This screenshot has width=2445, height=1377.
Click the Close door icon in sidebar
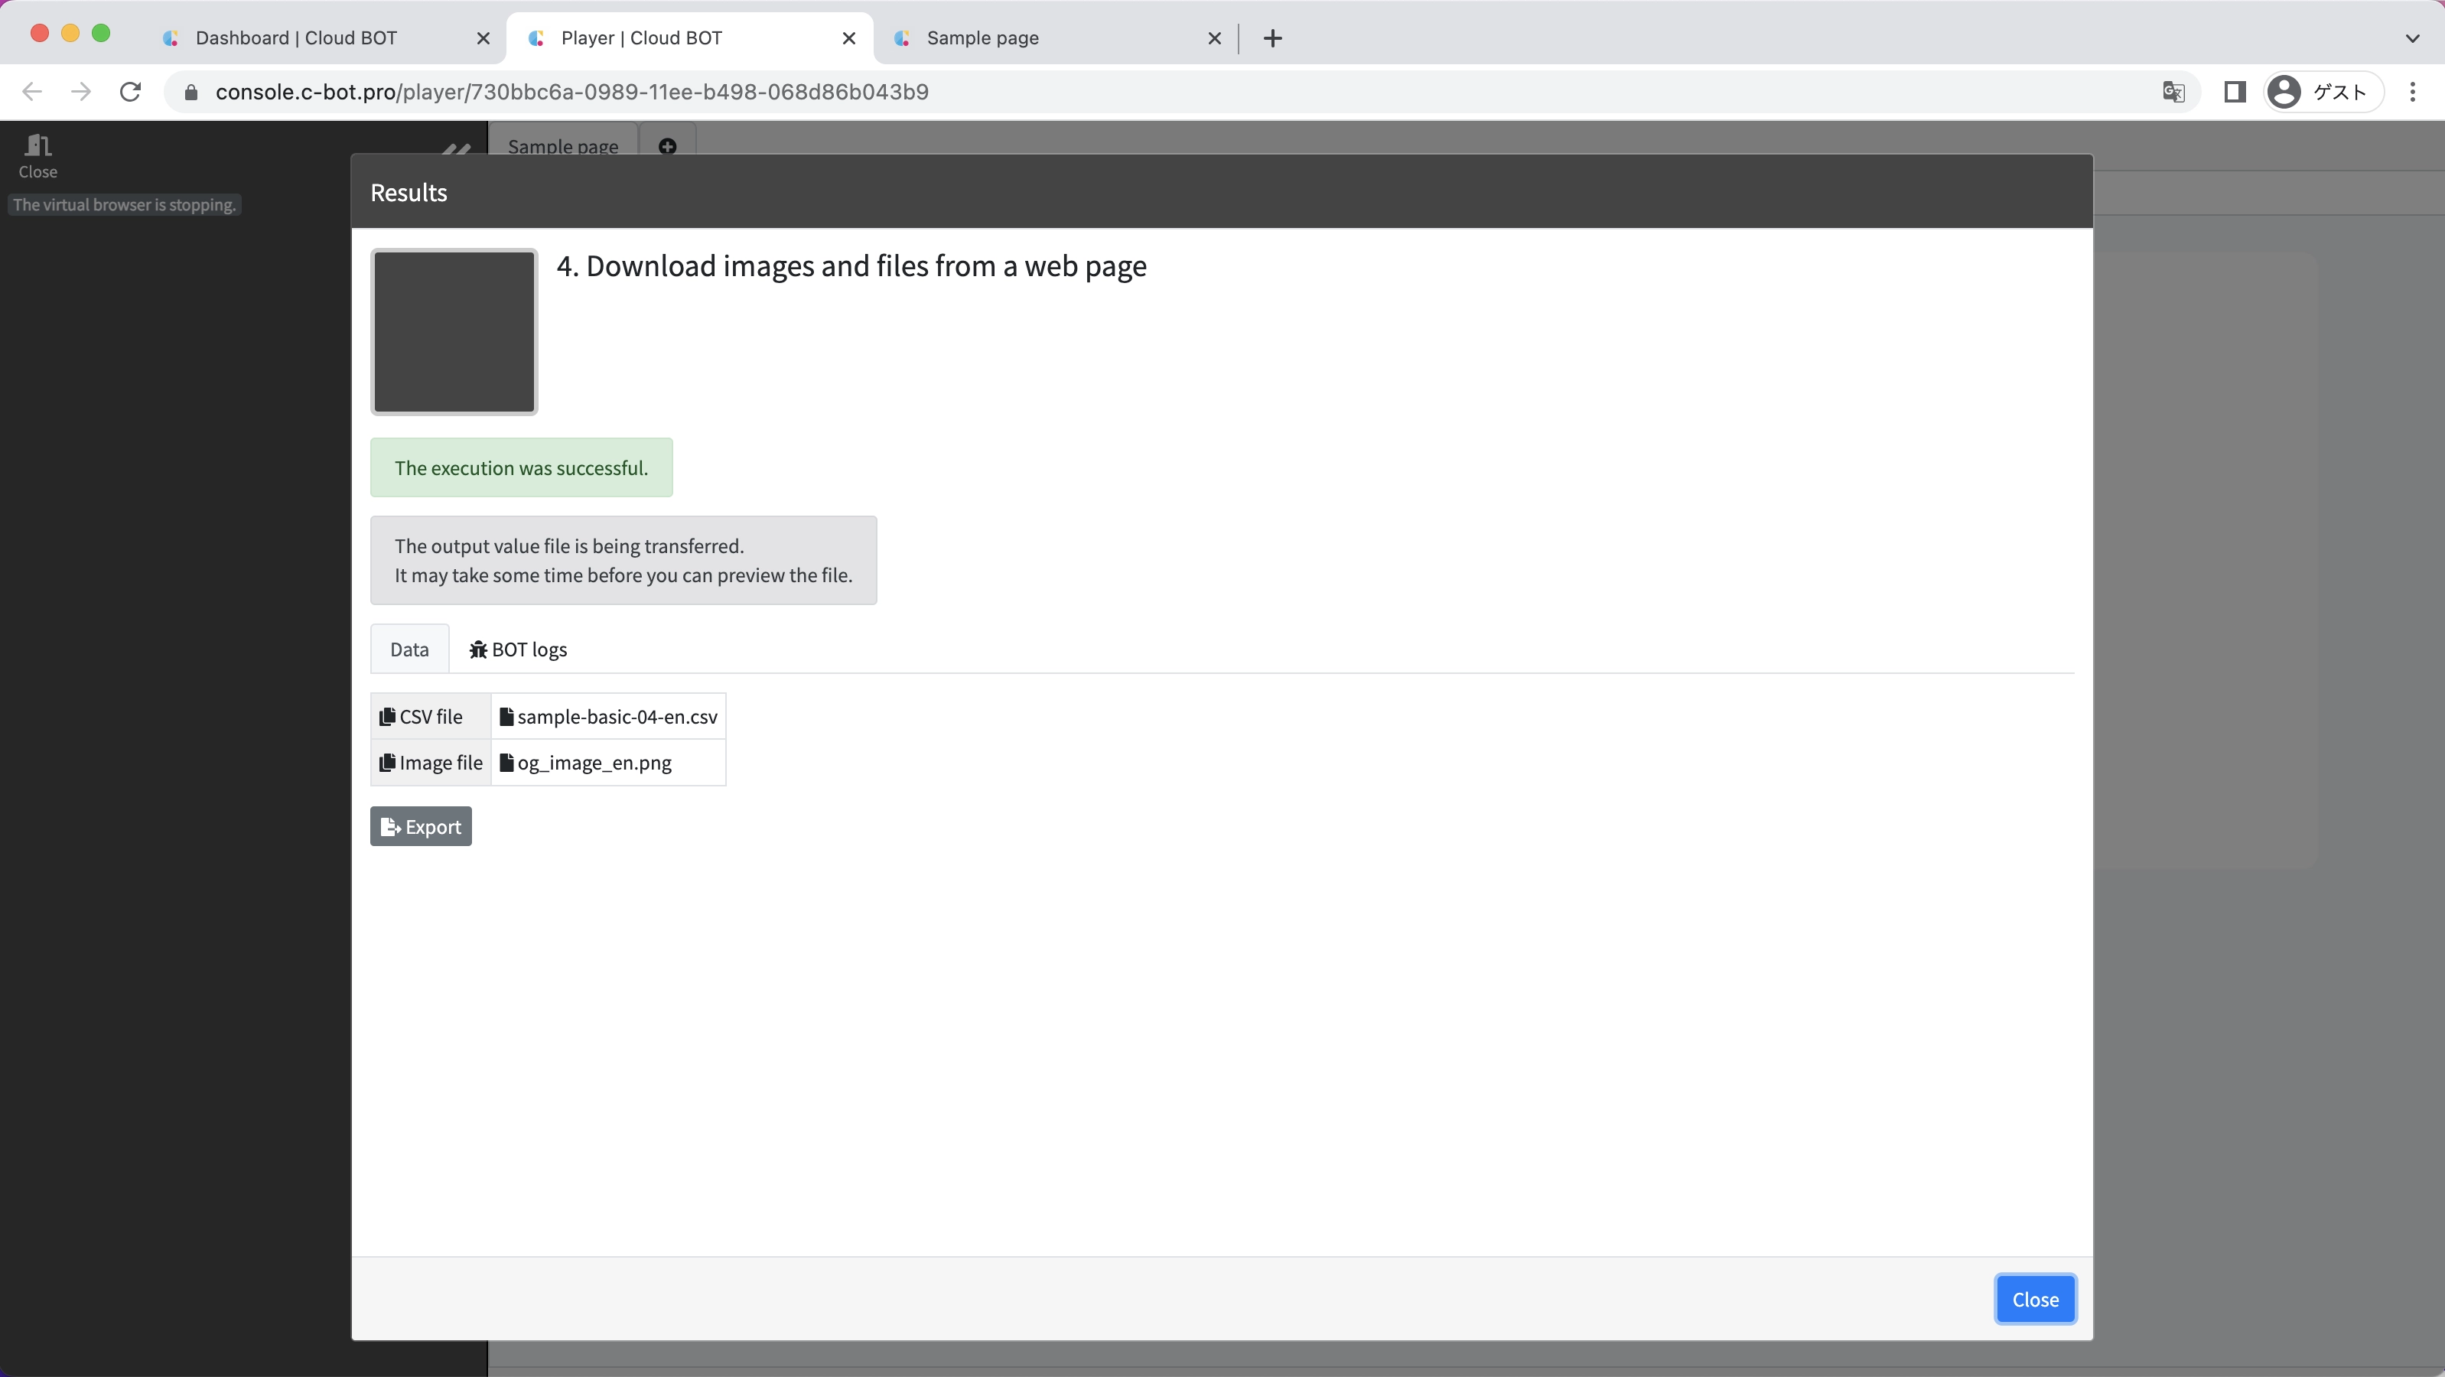coord(38,147)
